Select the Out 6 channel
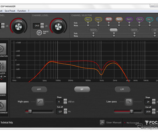This screenshot has height=133, width=158. click(139, 19)
